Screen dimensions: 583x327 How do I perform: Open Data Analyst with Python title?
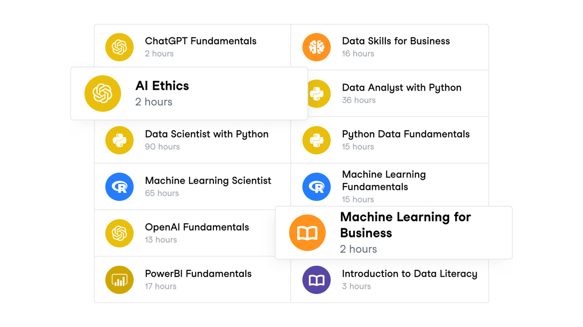(x=402, y=88)
